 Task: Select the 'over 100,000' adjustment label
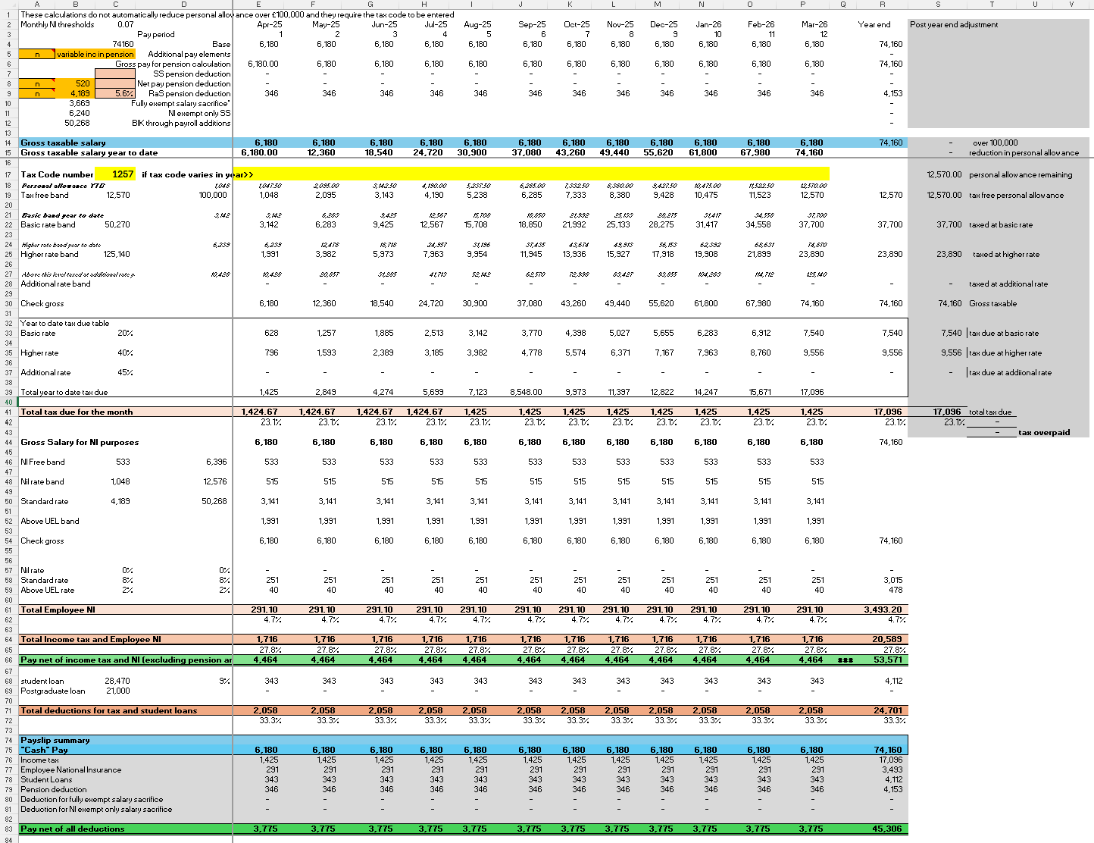click(996, 143)
